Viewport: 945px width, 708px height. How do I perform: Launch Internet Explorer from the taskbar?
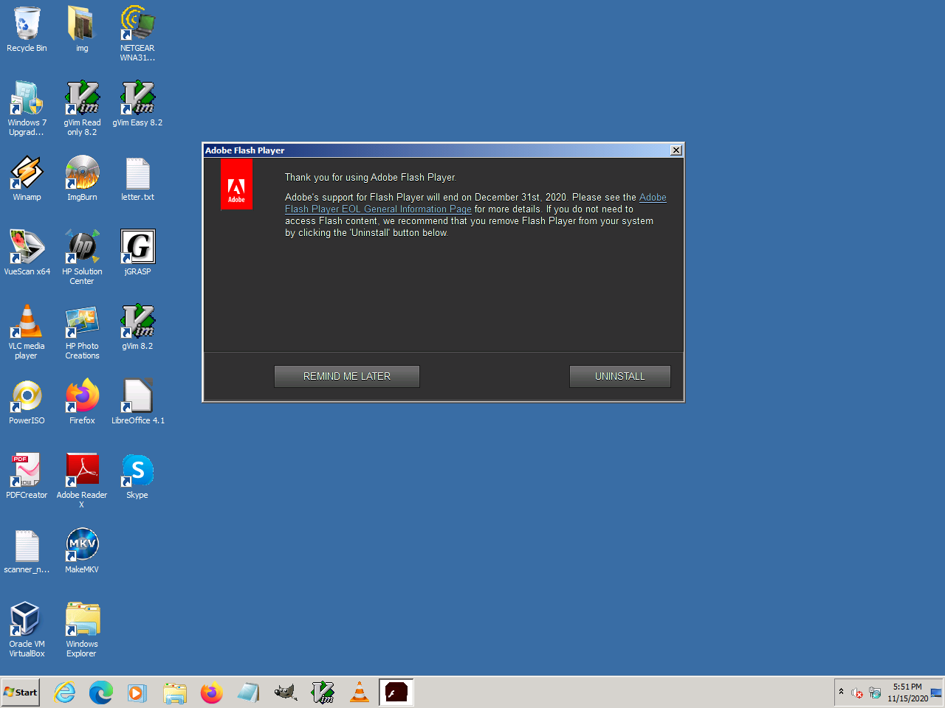(65, 693)
